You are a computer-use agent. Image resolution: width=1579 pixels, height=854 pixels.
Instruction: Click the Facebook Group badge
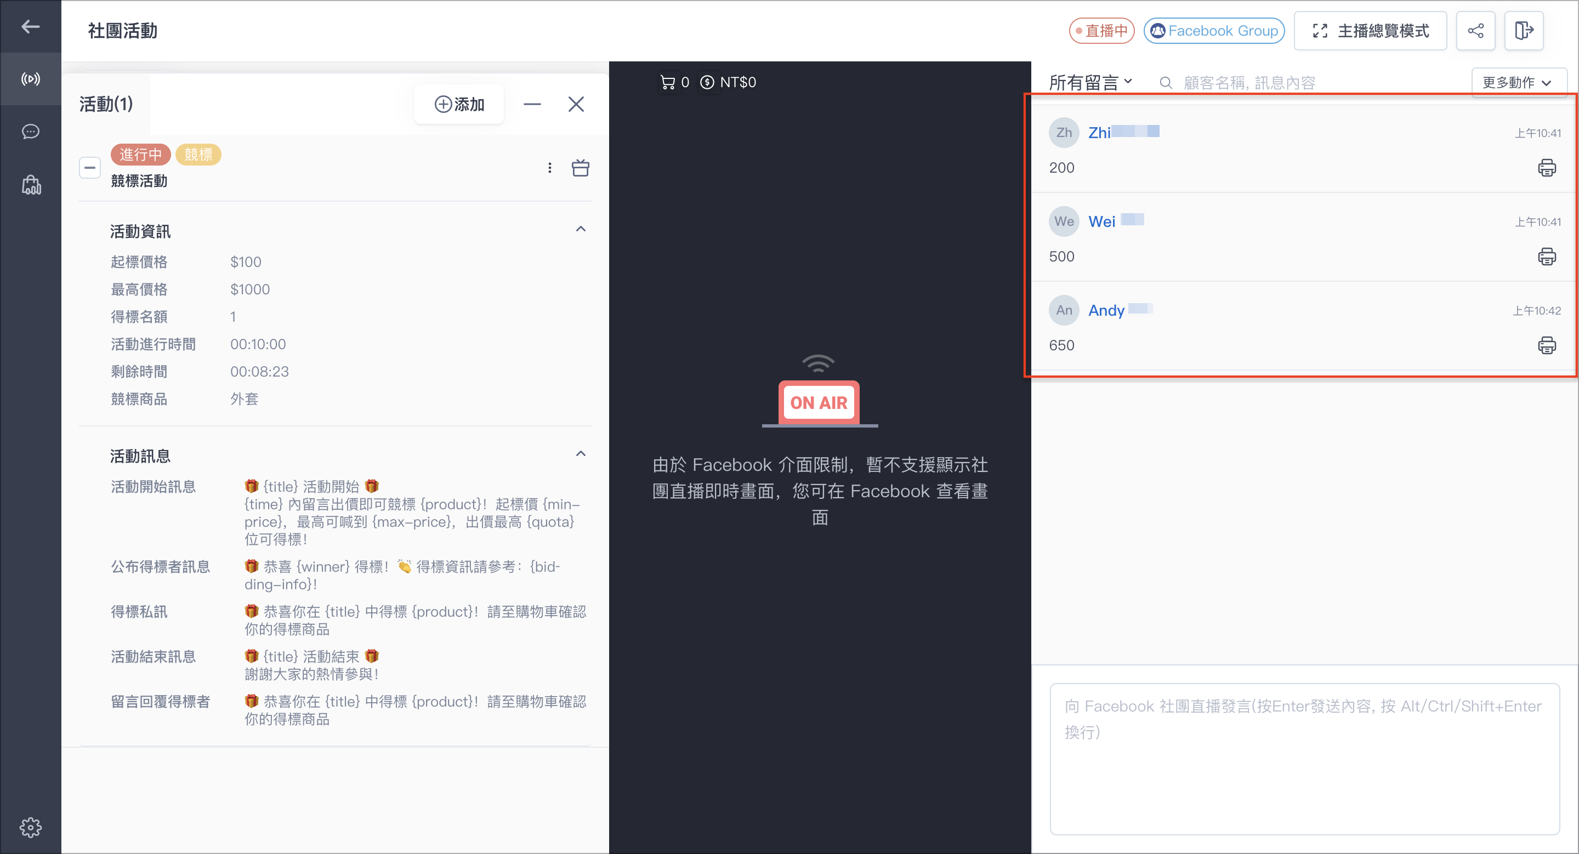(x=1214, y=31)
